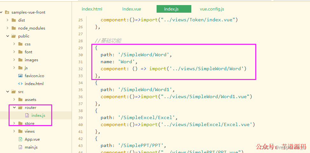The image size is (310, 153).
Task: Click the Word1.vue import on line 36
Action: click(x=176, y=96)
